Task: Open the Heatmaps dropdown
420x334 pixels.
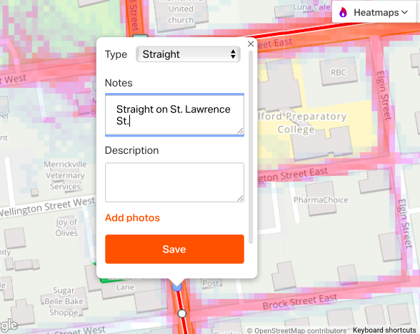Action: pyautogui.click(x=374, y=12)
